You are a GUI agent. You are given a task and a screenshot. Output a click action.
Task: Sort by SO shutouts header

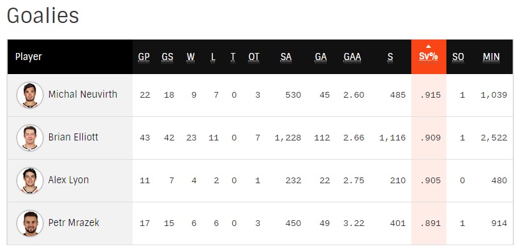pyautogui.click(x=458, y=57)
